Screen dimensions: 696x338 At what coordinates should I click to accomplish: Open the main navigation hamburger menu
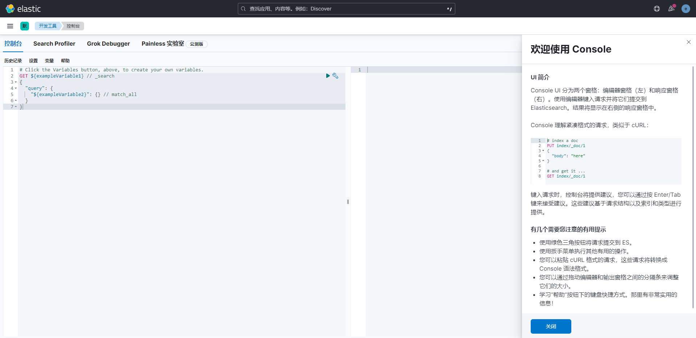[10, 26]
